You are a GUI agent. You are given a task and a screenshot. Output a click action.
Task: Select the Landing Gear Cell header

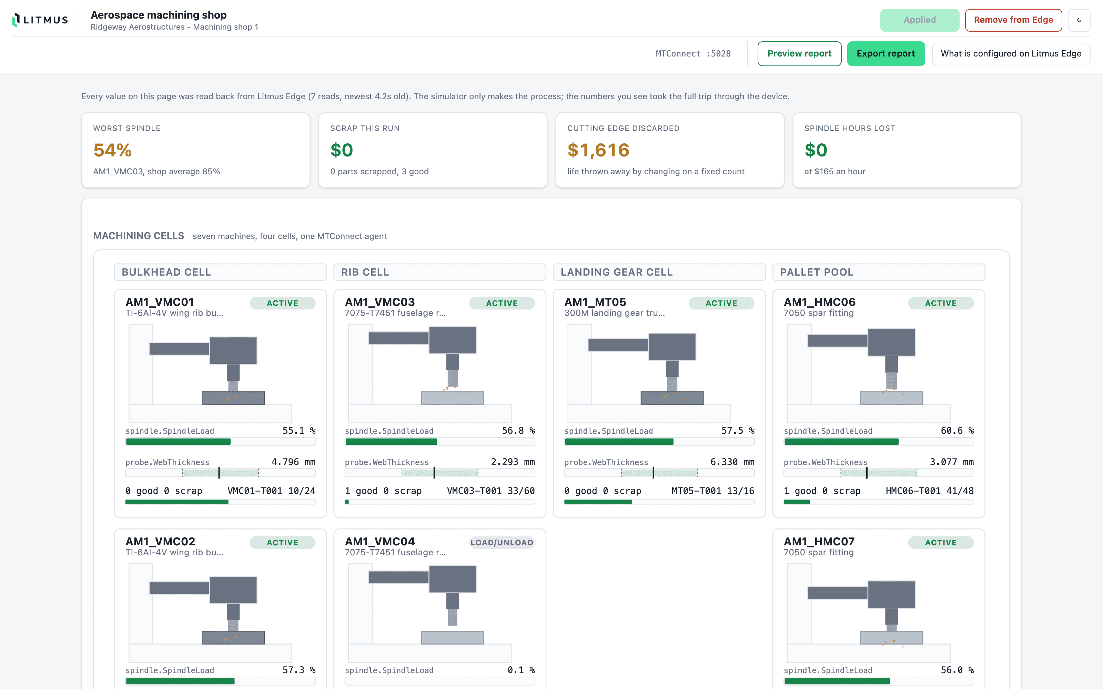click(659, 272)
